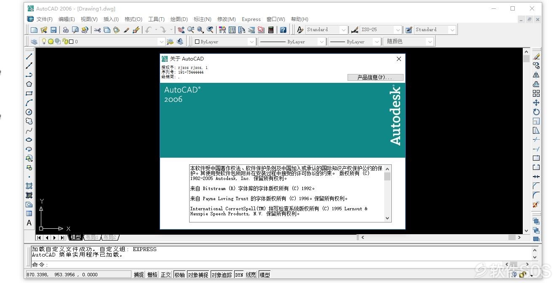The height and width of the screenshot is (283, 559).
Task: Toggle 模型 model space button in status bar
Action: tap(265, 275)
